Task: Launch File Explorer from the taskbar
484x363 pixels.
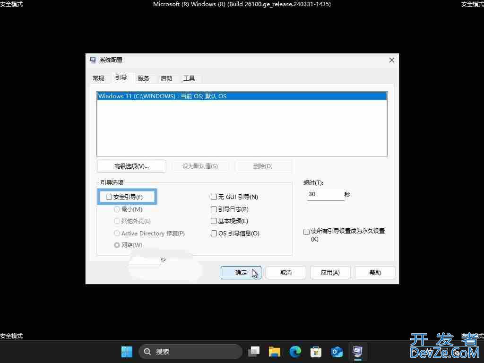Action: pyautogui.click(x=275, y=352)
